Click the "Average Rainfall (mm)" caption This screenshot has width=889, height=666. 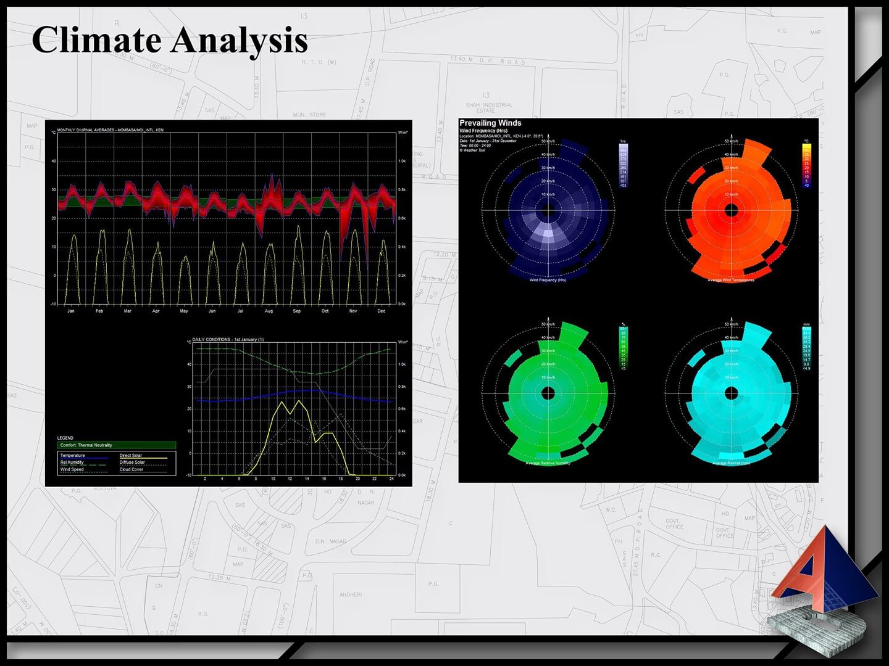coord(731,463)
